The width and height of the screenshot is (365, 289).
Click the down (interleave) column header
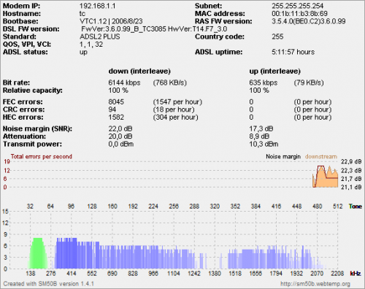coord(139,72)
